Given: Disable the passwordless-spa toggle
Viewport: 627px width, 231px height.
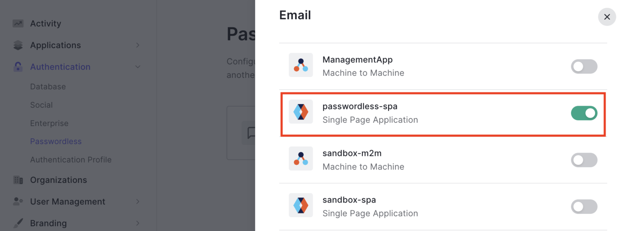Looking at the screenshot, I should tap(584, 113).
